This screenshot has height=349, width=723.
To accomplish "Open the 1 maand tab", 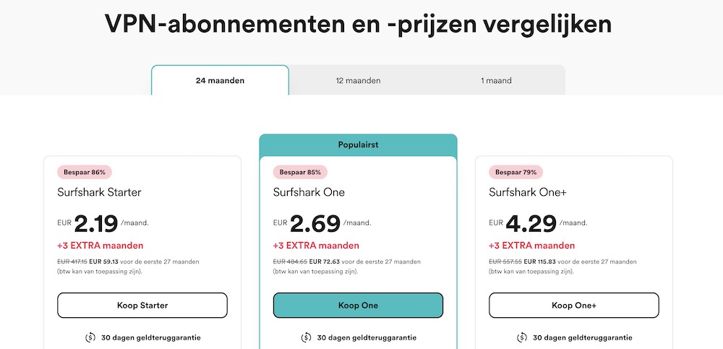I will [x=496, y=80].
